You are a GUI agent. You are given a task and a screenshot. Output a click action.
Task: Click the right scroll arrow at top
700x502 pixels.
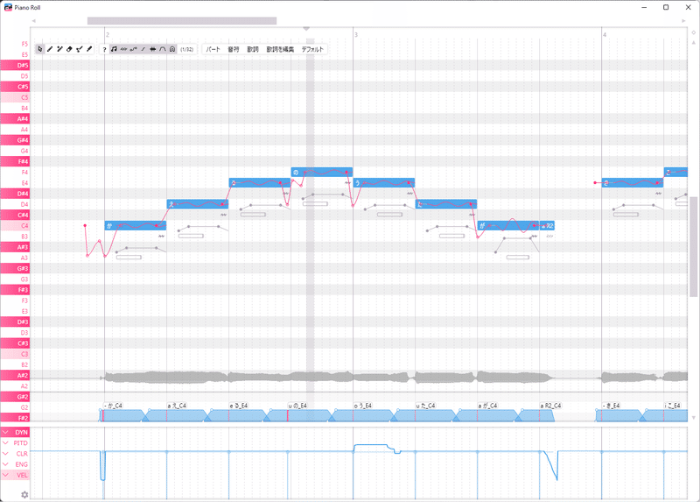tap(683, 20)
